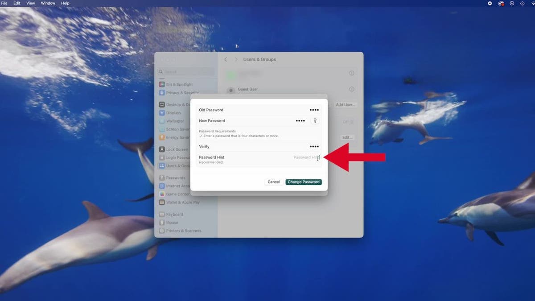Select Siri & Spotlight icon in sidebar
This screenshot has width=535, height=301.
[162, 84]
